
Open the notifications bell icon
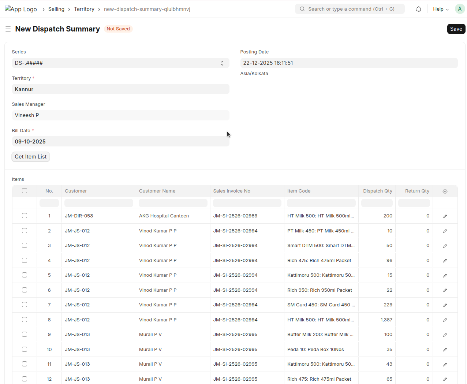pos(419,9)
